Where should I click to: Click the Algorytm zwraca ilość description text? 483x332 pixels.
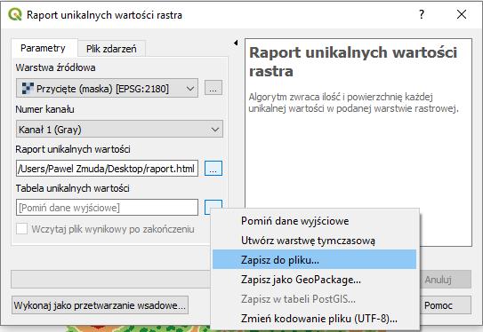click(354, 103)
